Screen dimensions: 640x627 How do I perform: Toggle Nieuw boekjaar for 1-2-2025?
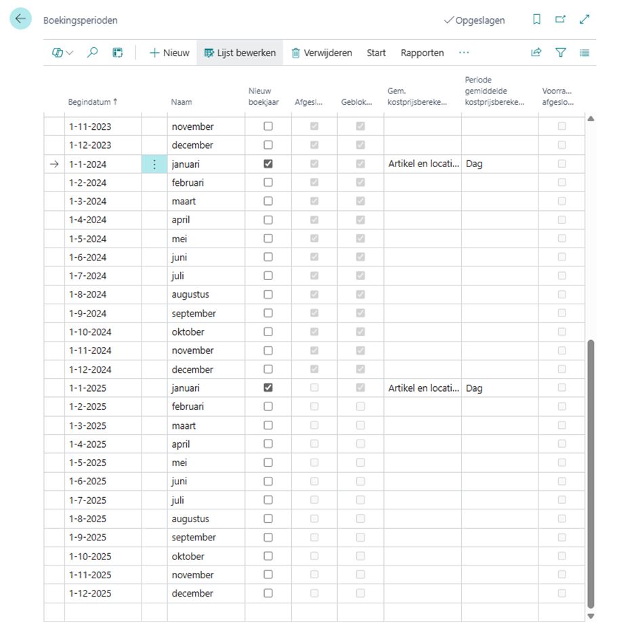click(268, 407)
